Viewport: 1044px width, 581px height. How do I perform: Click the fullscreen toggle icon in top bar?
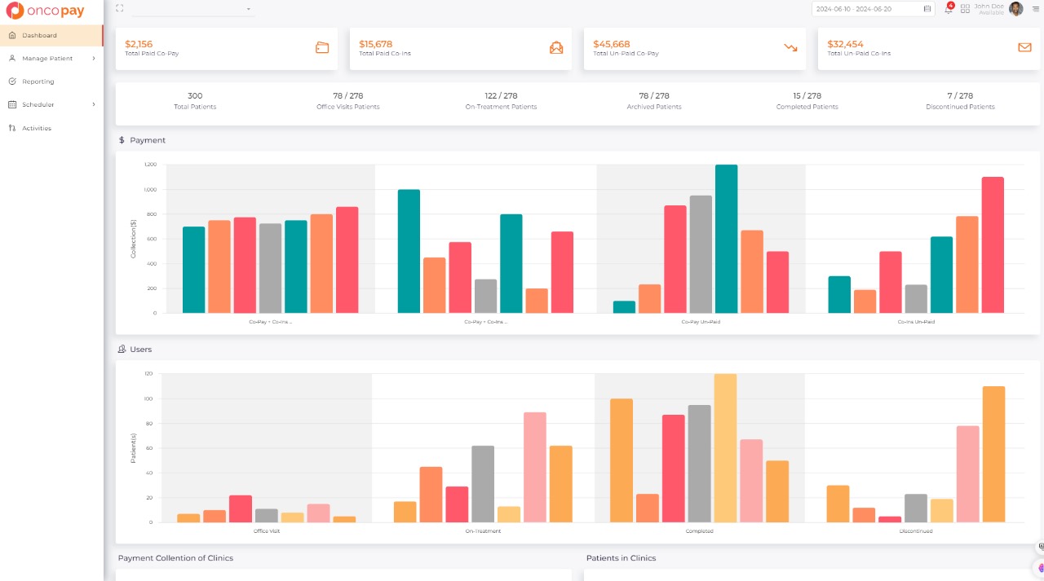coord(120,8)
